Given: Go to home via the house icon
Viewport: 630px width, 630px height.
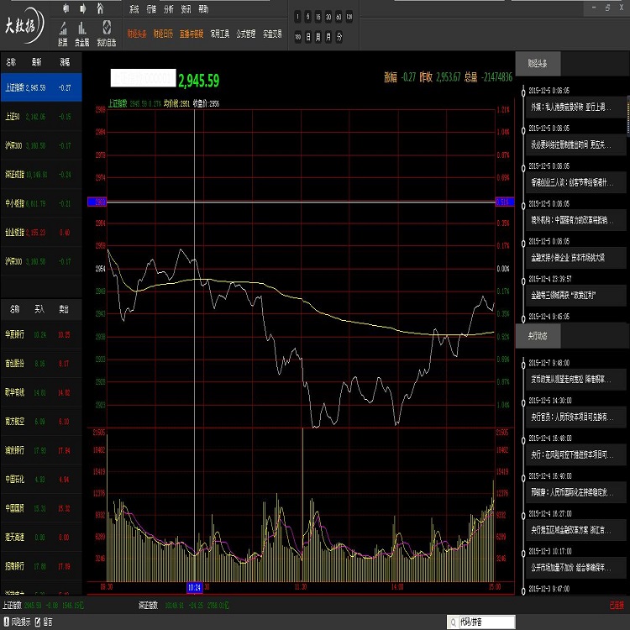Looking at the screenshot, I should click(100, 8).
